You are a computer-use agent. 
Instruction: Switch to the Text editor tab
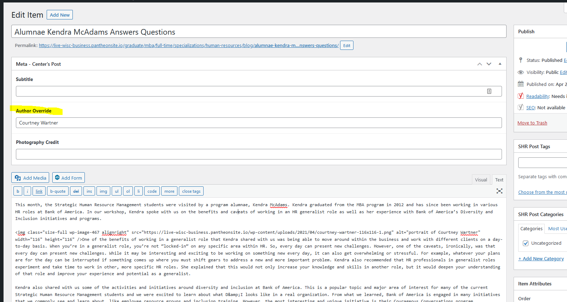pyautogui.click(x=499, y=180)
